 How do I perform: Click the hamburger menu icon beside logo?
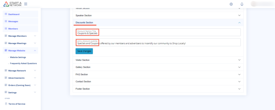pos(26,4)
